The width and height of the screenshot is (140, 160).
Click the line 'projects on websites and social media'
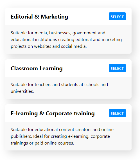pos(49,46)
